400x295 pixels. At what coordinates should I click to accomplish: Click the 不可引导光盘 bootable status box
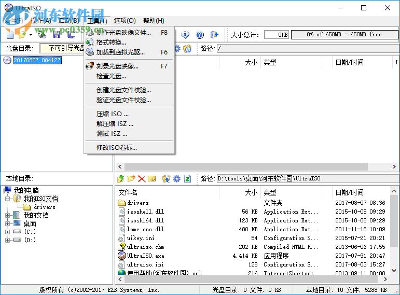click(62, 48)
